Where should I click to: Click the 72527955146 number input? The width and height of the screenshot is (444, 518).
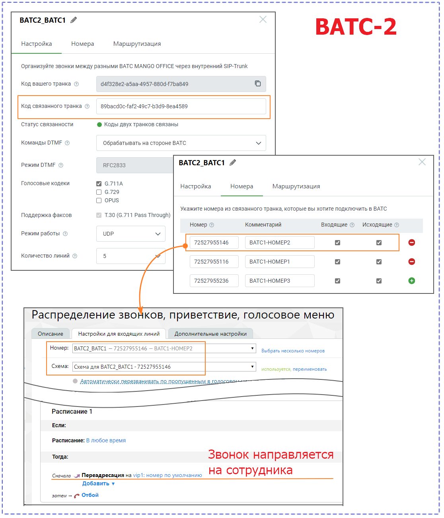pyautogui.click(x=214, y=242)
